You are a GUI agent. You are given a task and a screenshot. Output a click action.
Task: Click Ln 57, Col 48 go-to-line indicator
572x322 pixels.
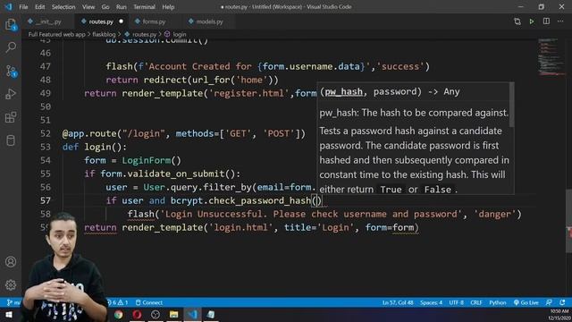pyautogui.click(x=398, y=302)
